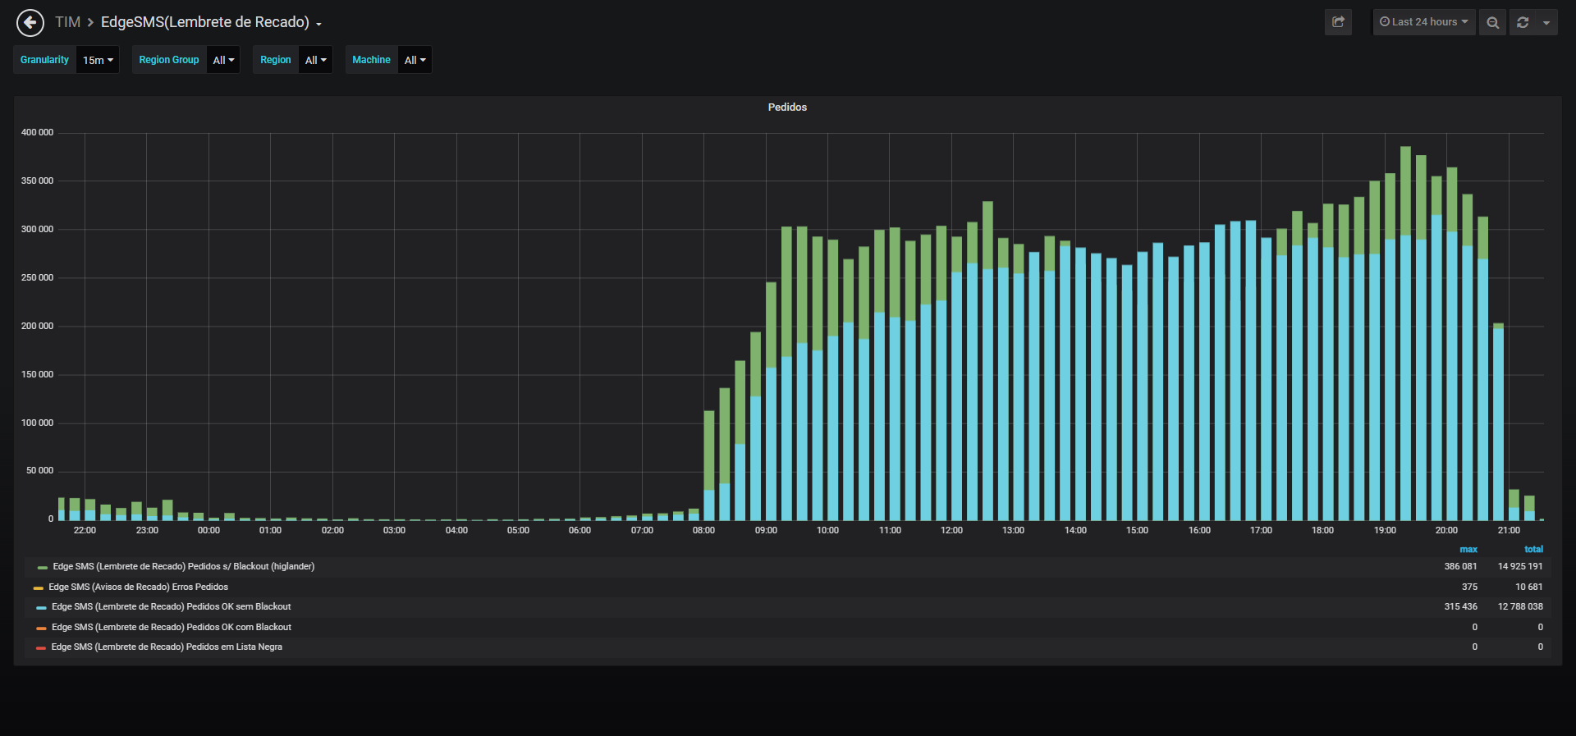1576x736 pixels.
Task: Open the Region All dropdown
Action: click(315, 60)
